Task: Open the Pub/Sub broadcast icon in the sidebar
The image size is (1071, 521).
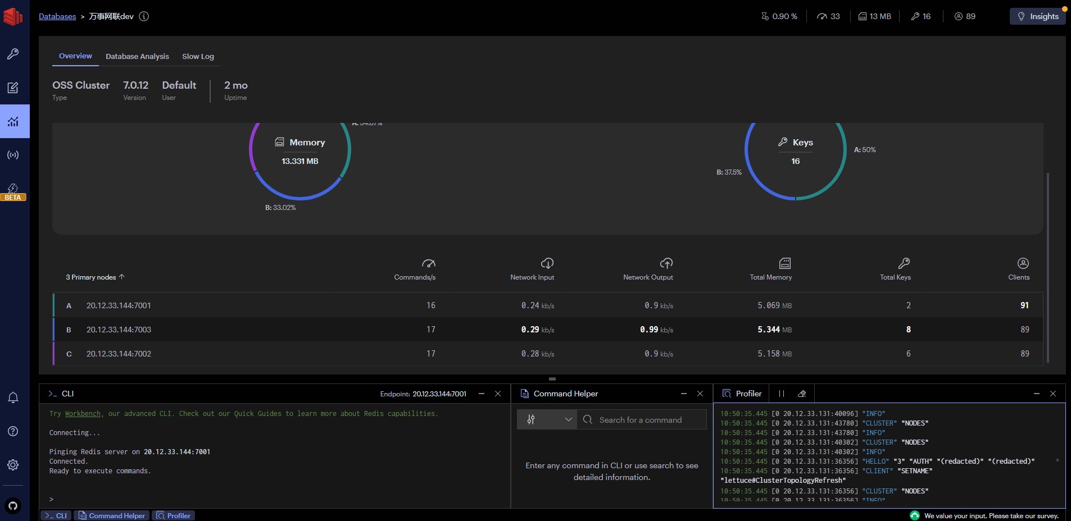Action: coord(13,155)
